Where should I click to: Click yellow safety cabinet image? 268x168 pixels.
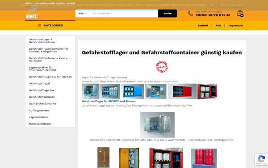tap(129, 158)
